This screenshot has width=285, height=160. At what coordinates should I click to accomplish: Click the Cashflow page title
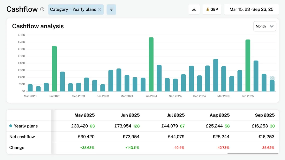pyautogui.click(x=22, y=9)
